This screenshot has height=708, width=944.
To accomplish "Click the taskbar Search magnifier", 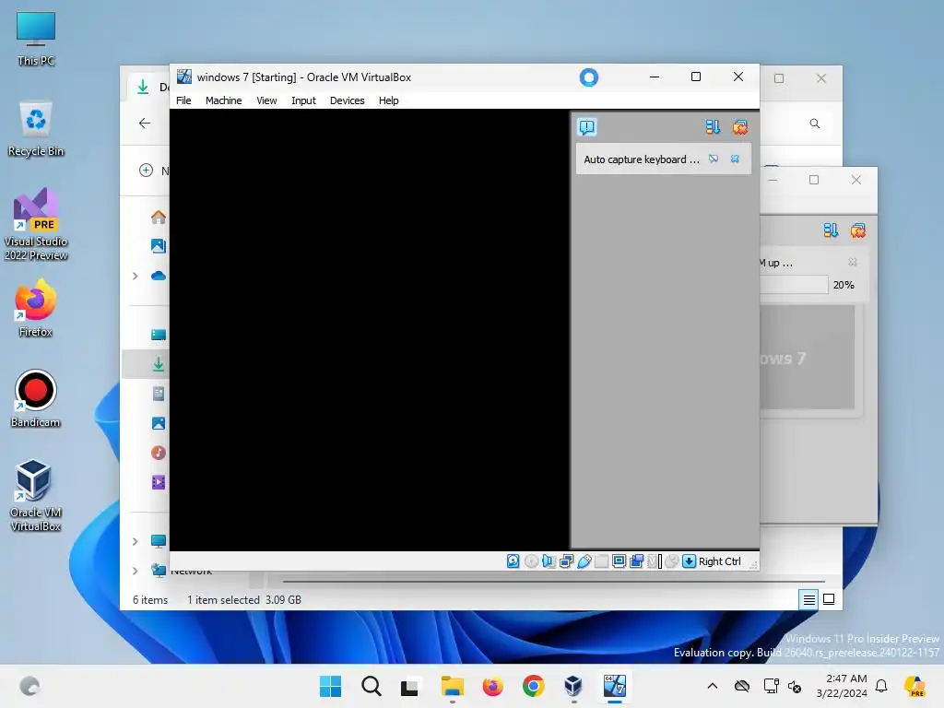I will [371, 686].
